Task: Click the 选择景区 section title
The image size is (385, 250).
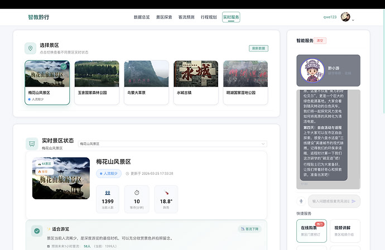Action: [x=49, y=45]
